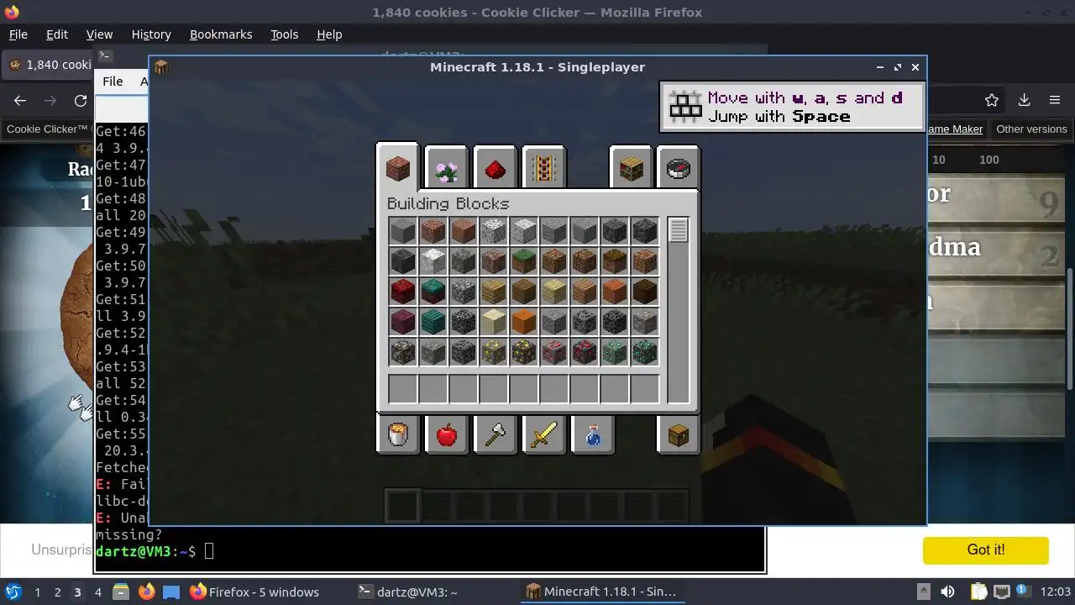Open Firefox File menu
Screen dimensions: 1075x605
pos(18,34)
